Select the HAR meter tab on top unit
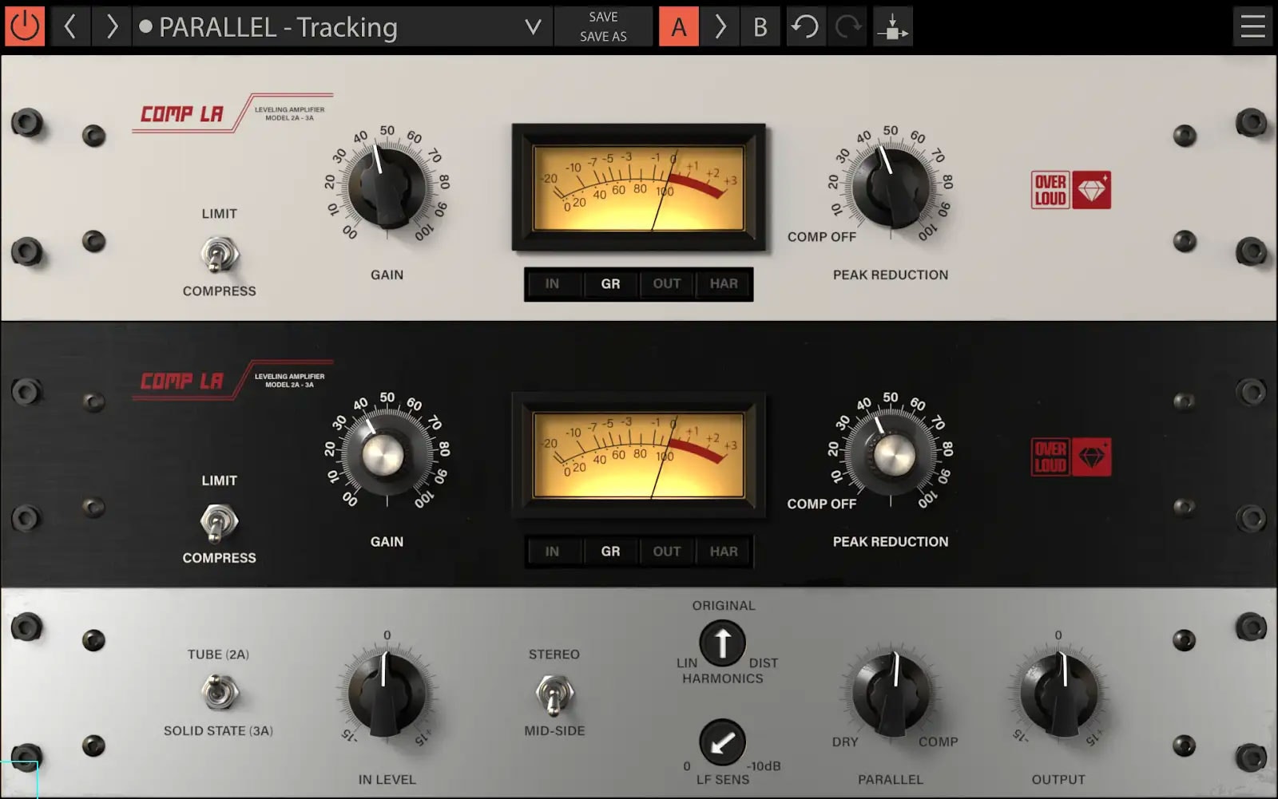Viewport: 1278px width, 799px height. pos(724,283)
